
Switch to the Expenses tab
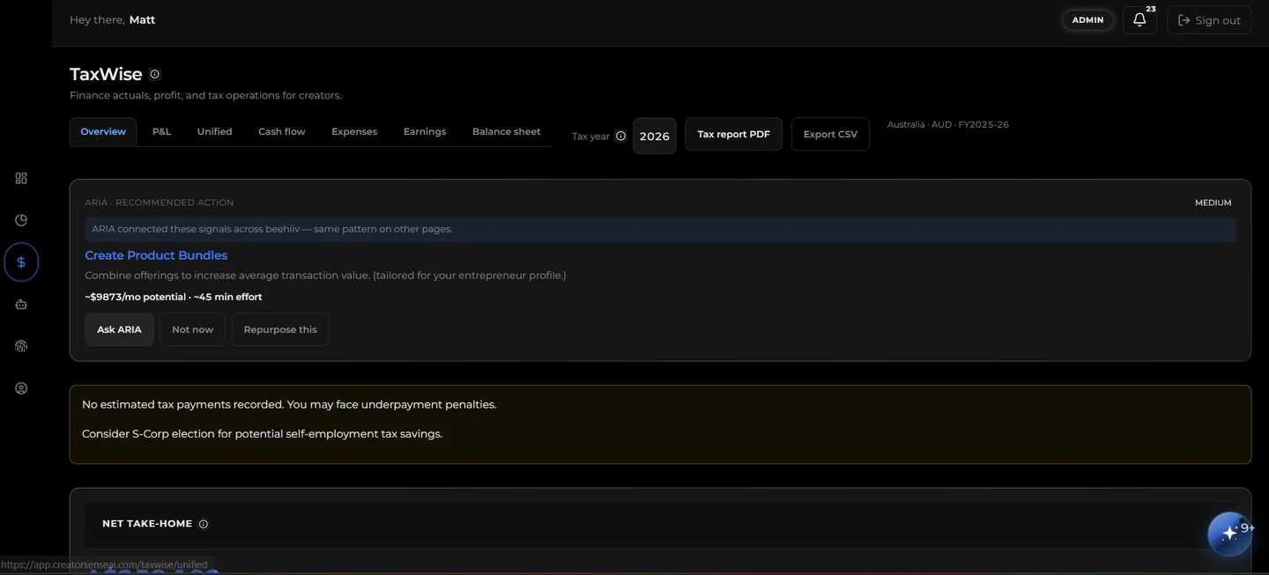(x=354, y=132)
